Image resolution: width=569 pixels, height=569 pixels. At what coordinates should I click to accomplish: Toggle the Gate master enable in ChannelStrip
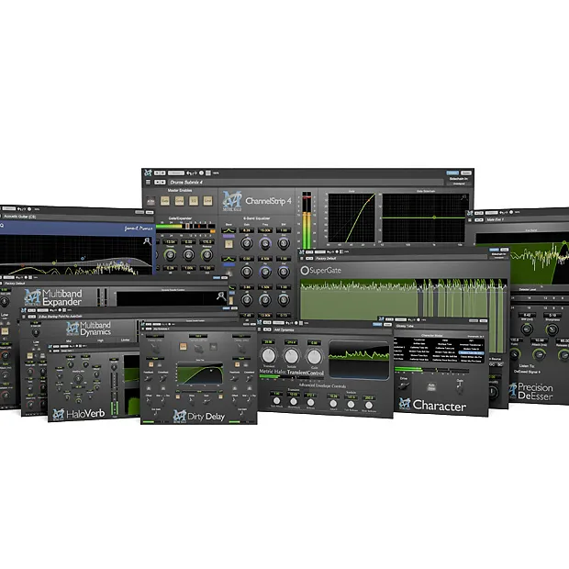tap(165, 201)
